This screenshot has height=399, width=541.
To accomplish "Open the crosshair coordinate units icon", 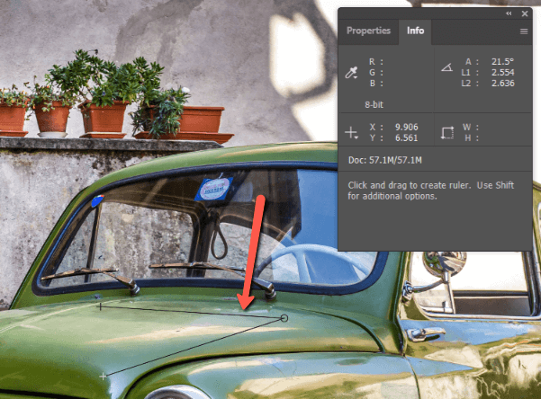I will tap(352, 132).
